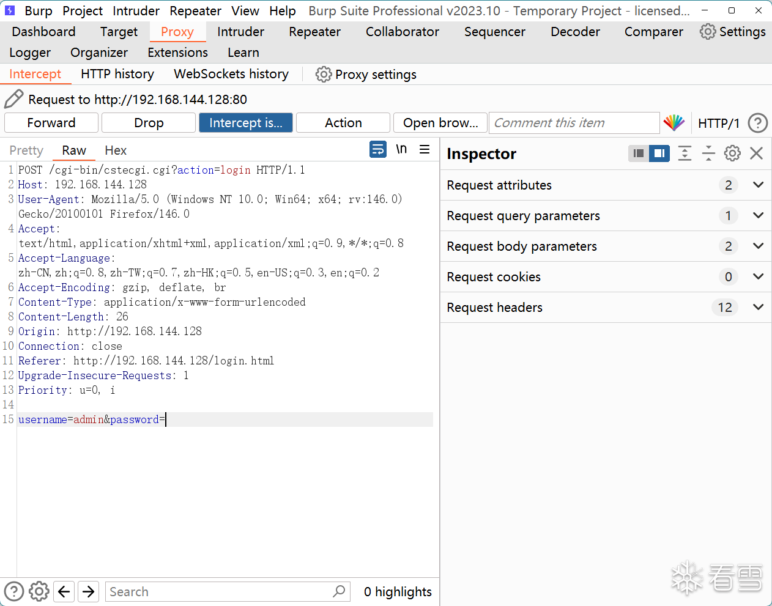The image size is (772, 606).
Task: Switch to the Extensions tab
Action: click(177, 53)
